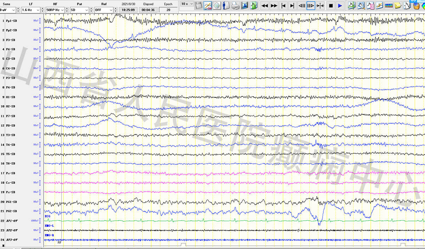Toggle the page-forward step mode button
This screenshot has width=425, height=249.
click(311, 6)
